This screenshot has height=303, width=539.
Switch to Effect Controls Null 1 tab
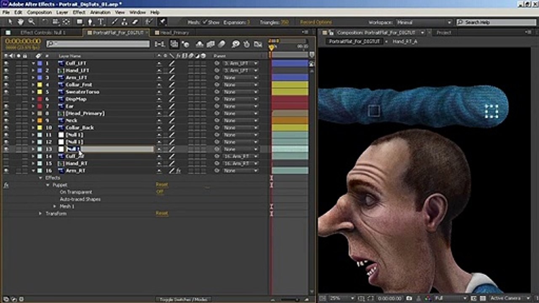[x=43, y=32]
